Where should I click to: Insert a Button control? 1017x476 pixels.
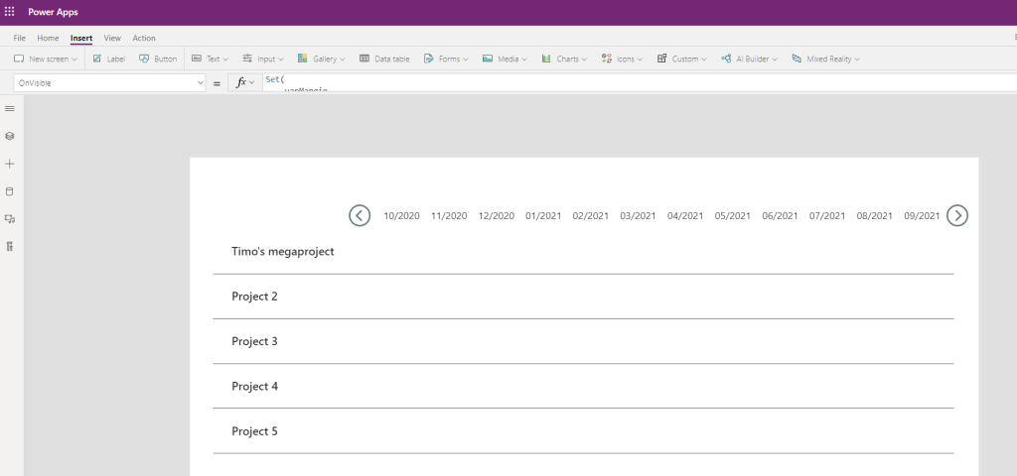(157, 59)
